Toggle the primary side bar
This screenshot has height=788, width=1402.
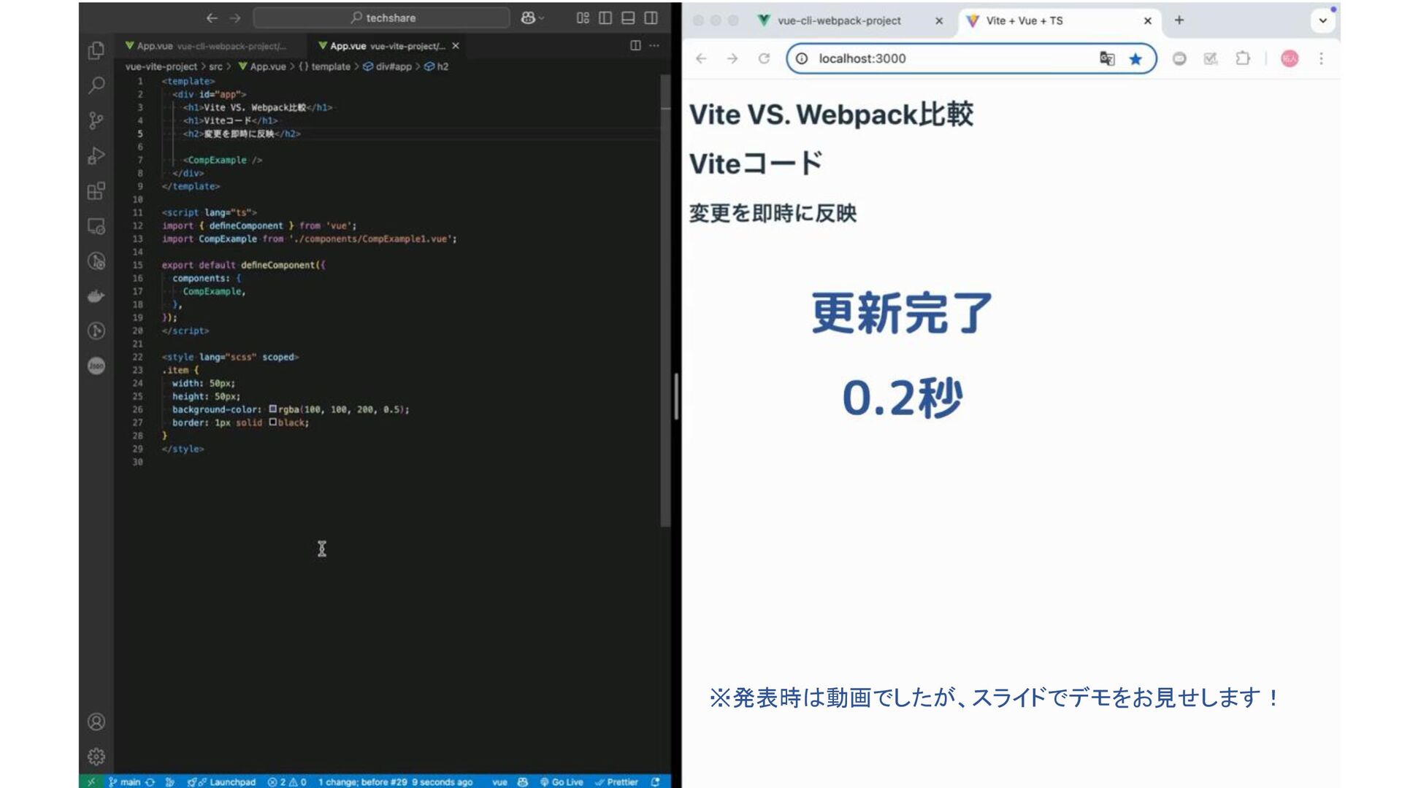coord(605,18)
